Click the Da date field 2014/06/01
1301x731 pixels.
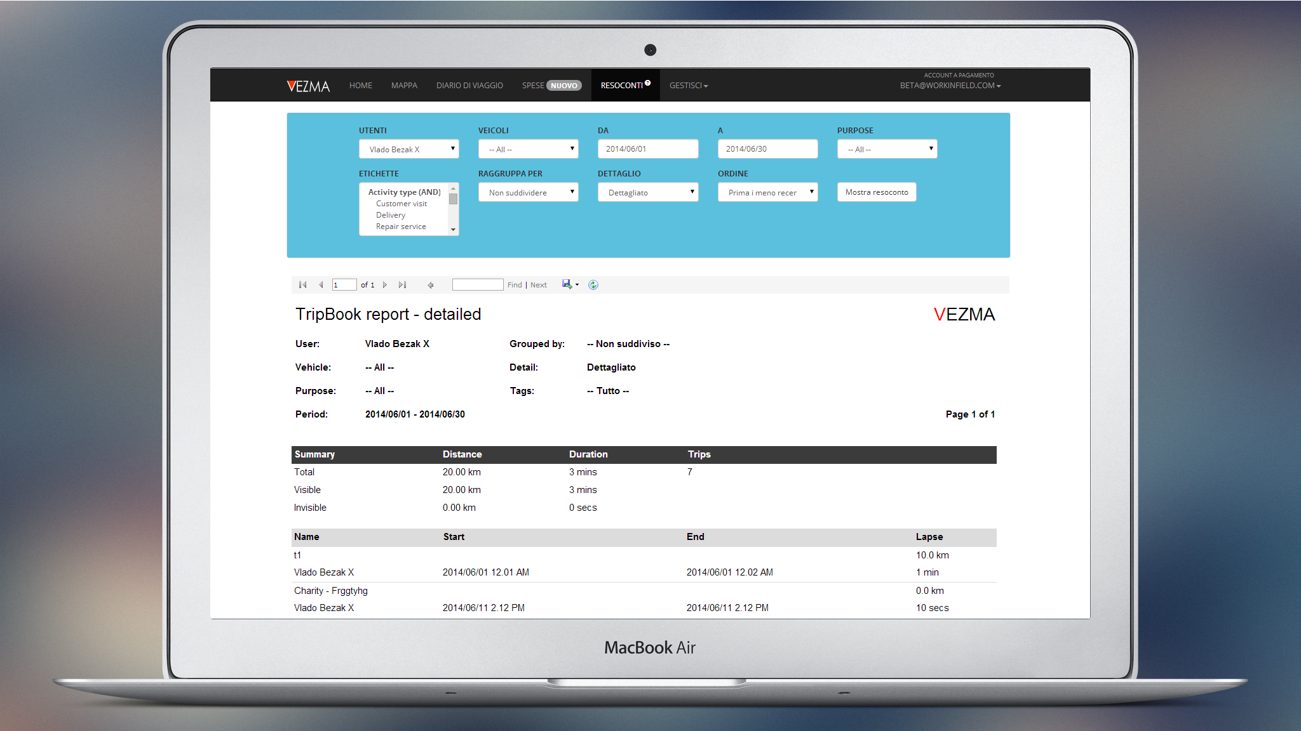point(647,149)
